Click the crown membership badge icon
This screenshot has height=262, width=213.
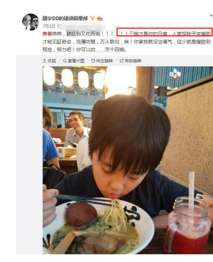coord(100,18)
